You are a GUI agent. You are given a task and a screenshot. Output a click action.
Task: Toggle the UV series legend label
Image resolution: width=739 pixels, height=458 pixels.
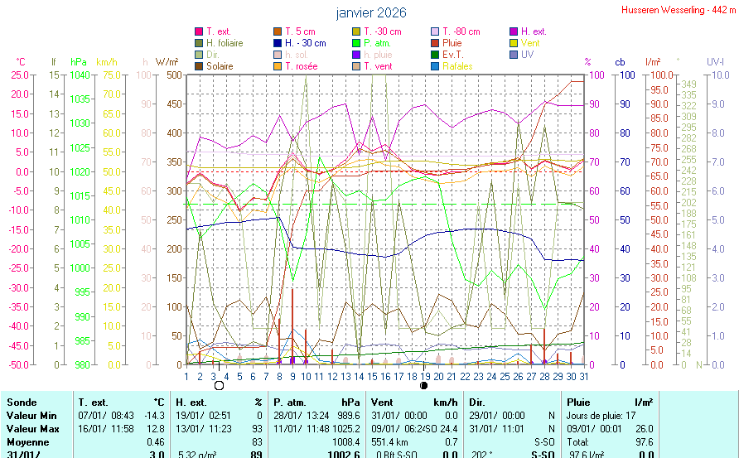(x=527, y=55)
